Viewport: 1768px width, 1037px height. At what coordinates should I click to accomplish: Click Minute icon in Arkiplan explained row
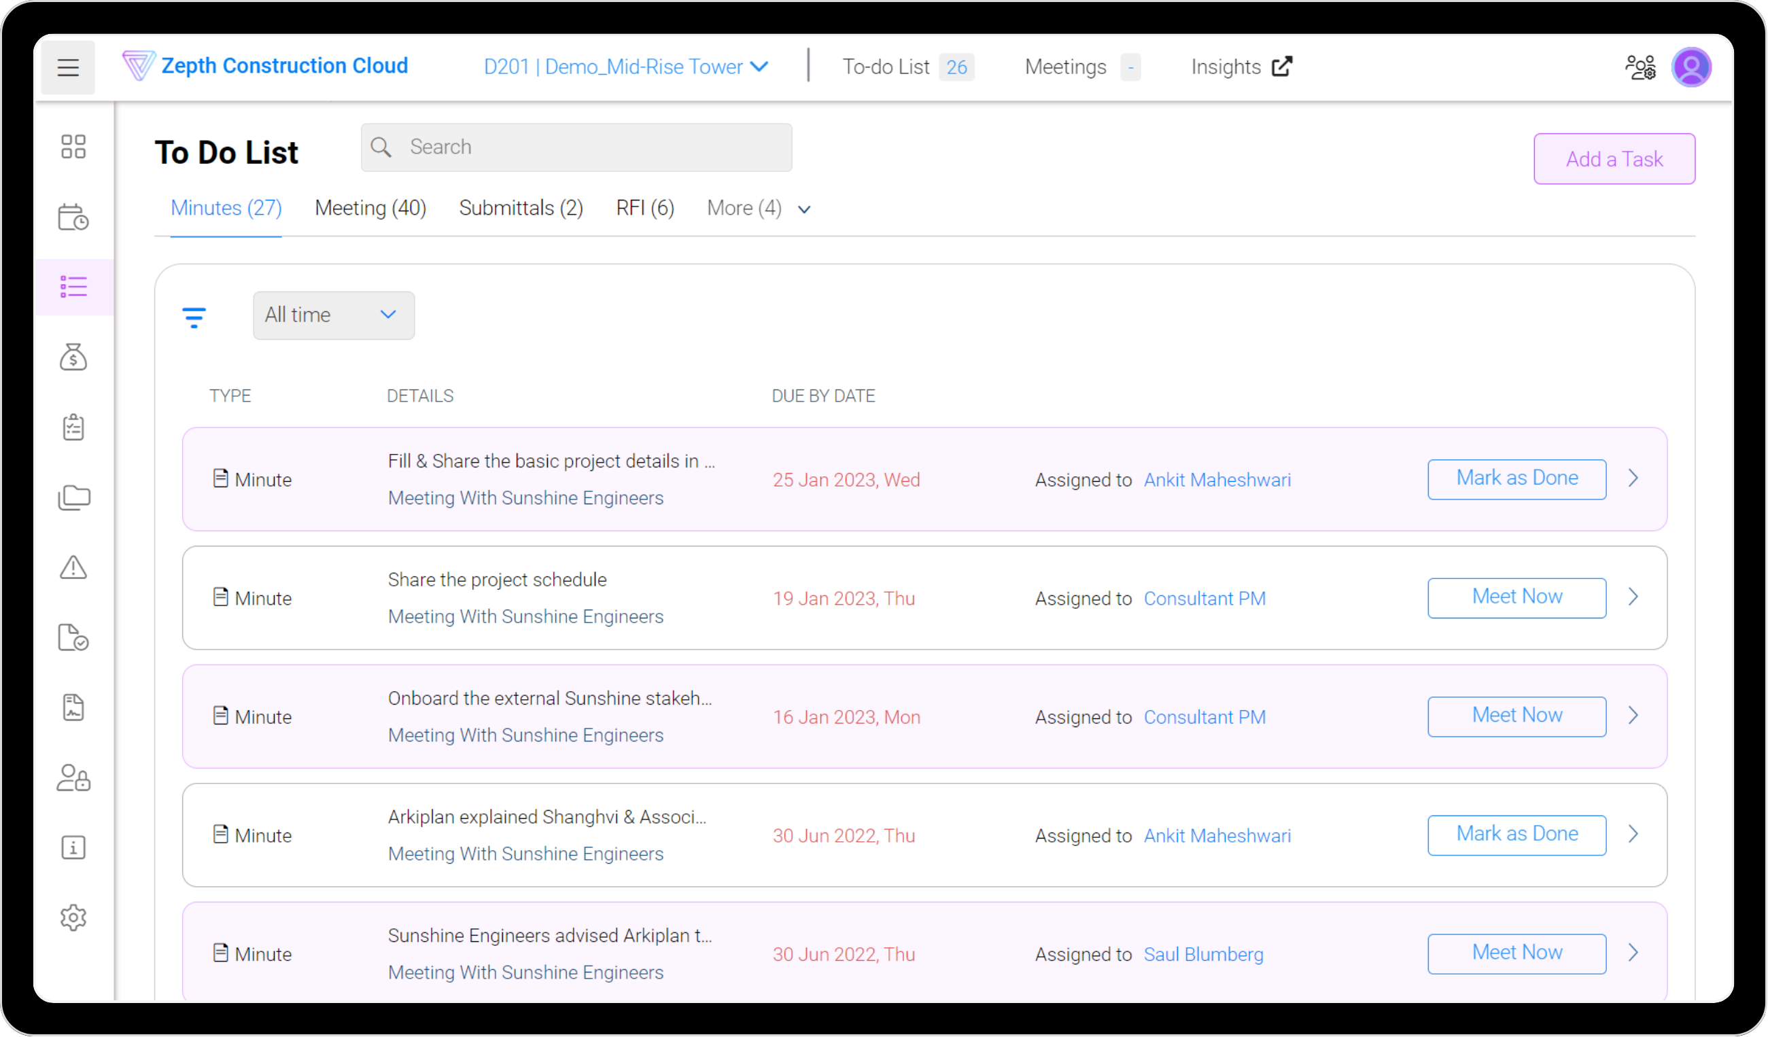tap(220, 834)
